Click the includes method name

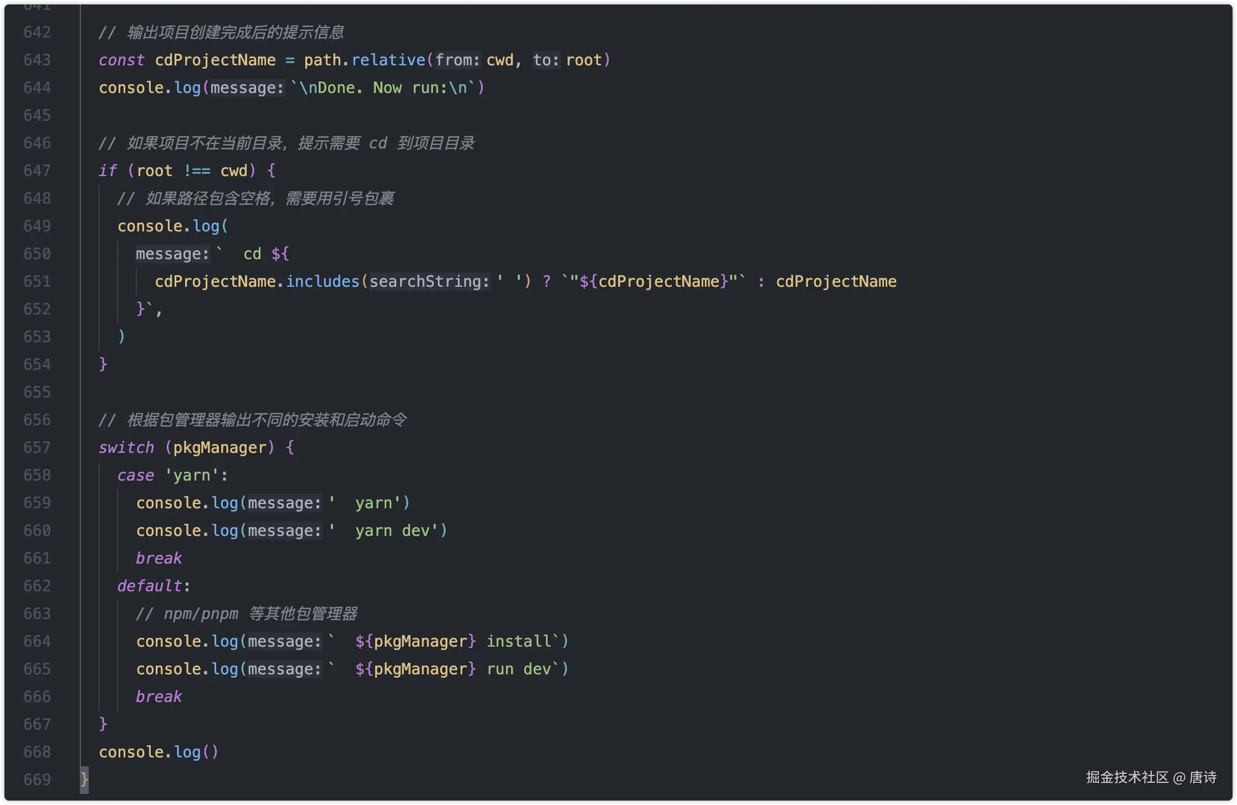coord(323,281)
